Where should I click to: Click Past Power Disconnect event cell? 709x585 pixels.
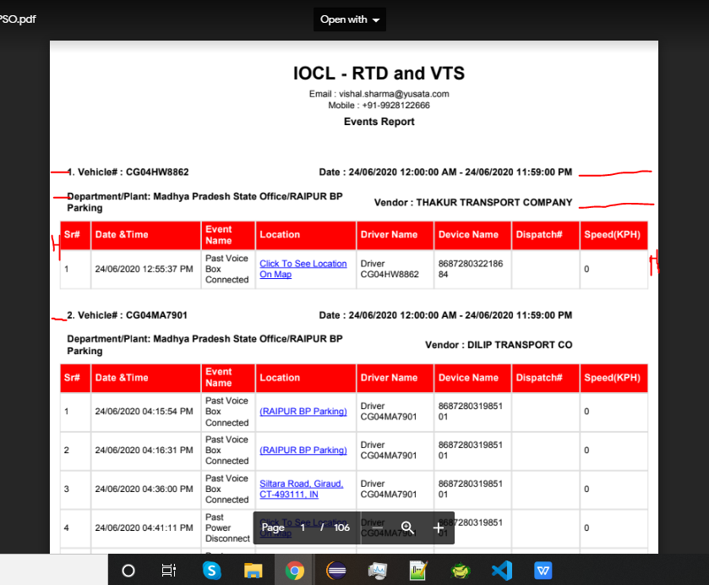(227, 528)
